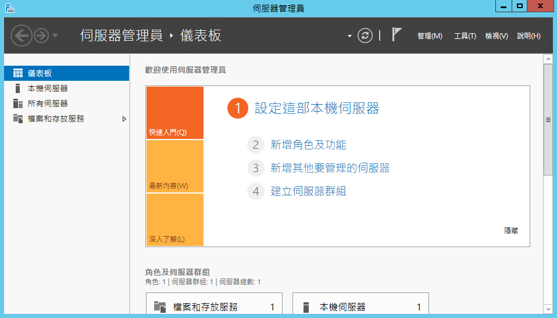Viewport: 557px width, 318px height.
Task: Open the notifications flag icon
Action: (x=397, y=34)
